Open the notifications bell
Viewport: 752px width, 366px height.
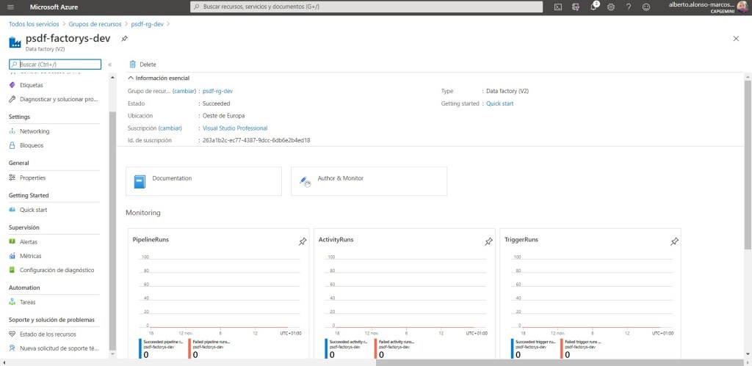tap(593, 7)
